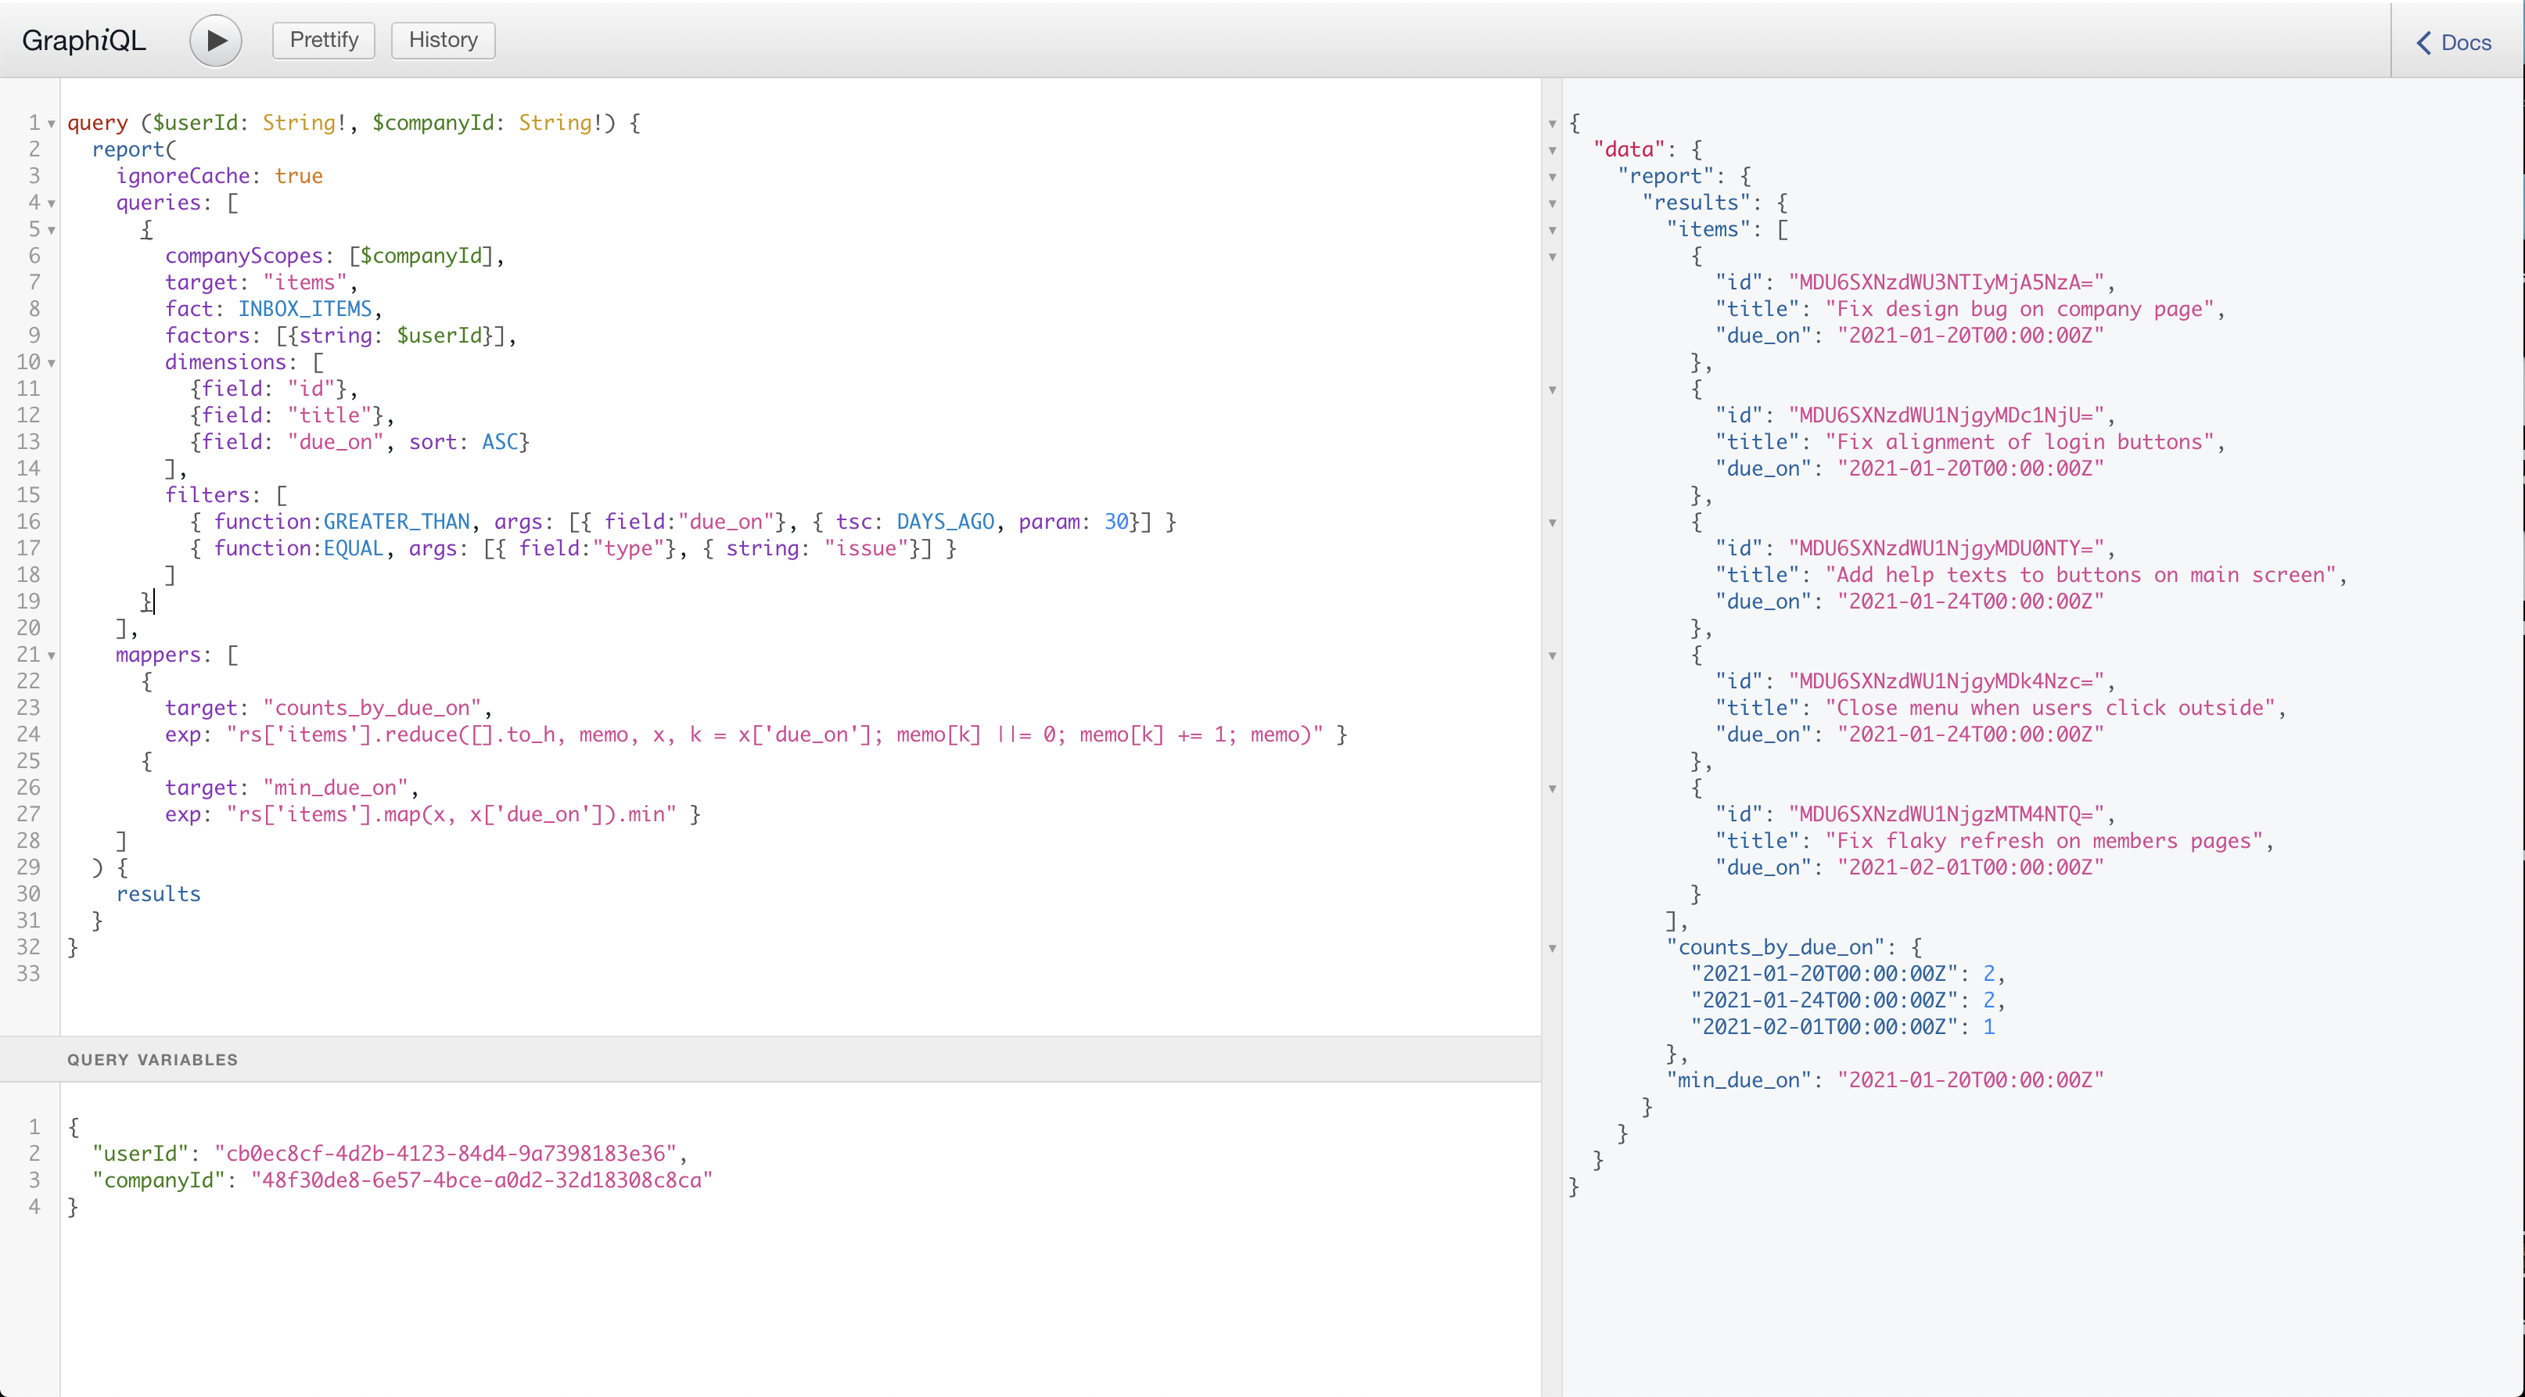Collapse the report object triangle in results panel

point(1553,178)
